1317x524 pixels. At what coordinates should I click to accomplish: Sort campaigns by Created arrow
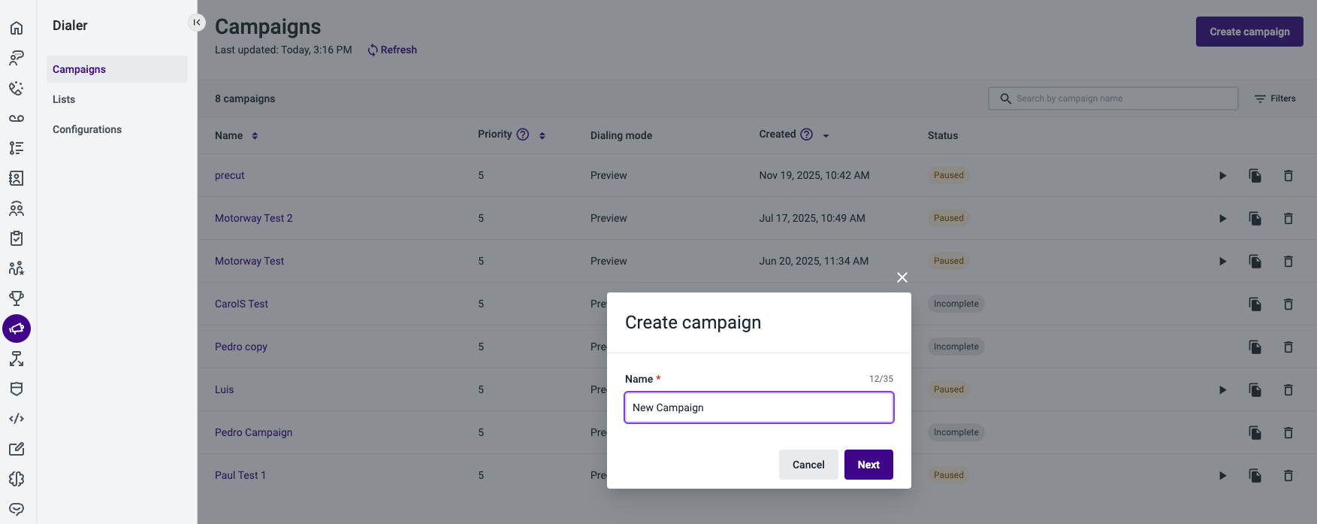click(x=826, y=136)
